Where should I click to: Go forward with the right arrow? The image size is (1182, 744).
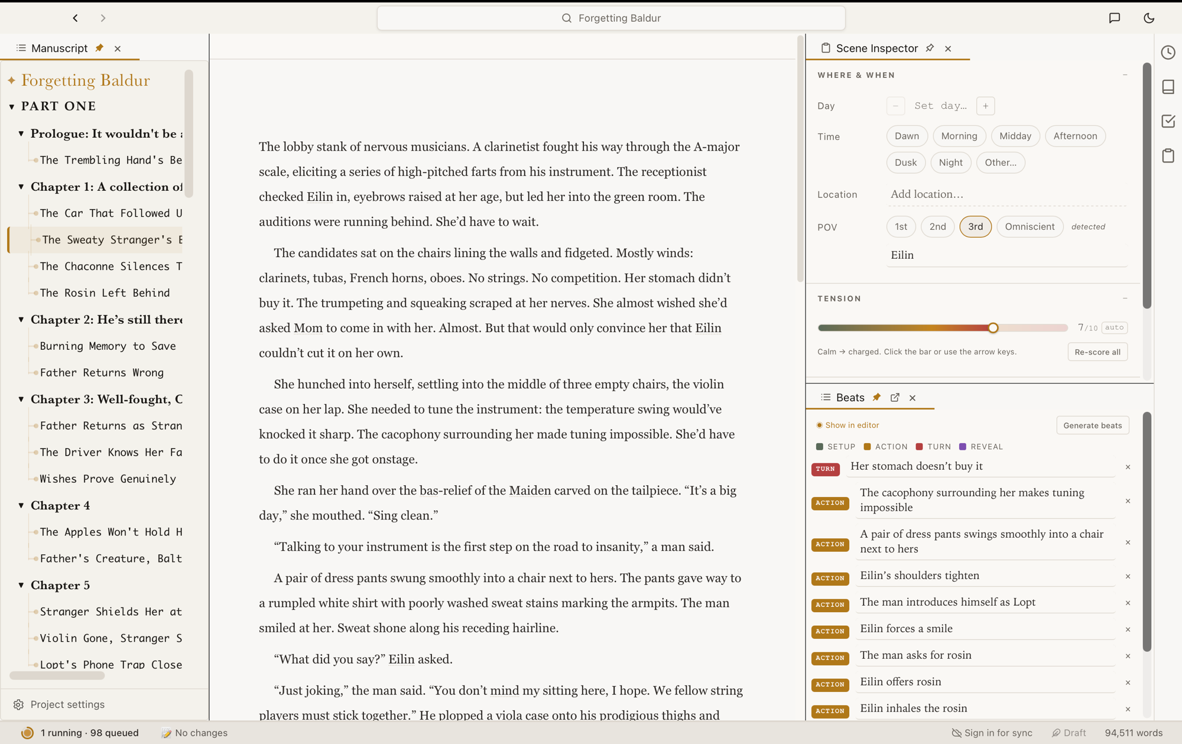pos(103,18)
